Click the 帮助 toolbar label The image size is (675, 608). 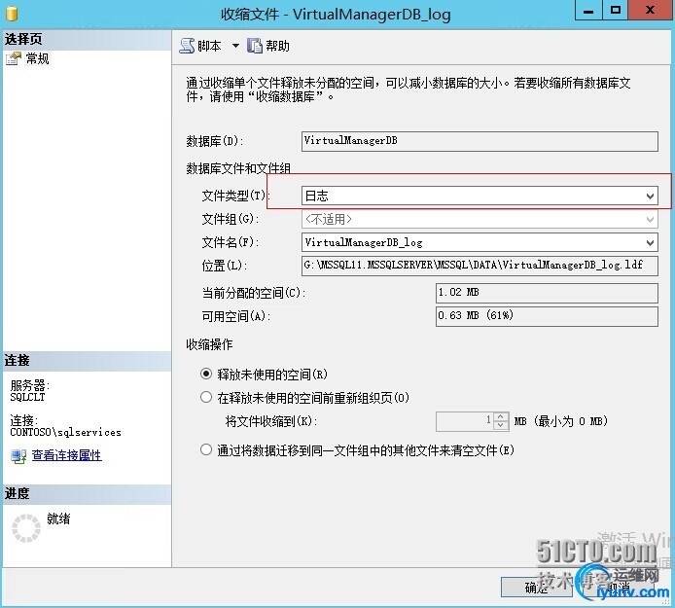277,46
